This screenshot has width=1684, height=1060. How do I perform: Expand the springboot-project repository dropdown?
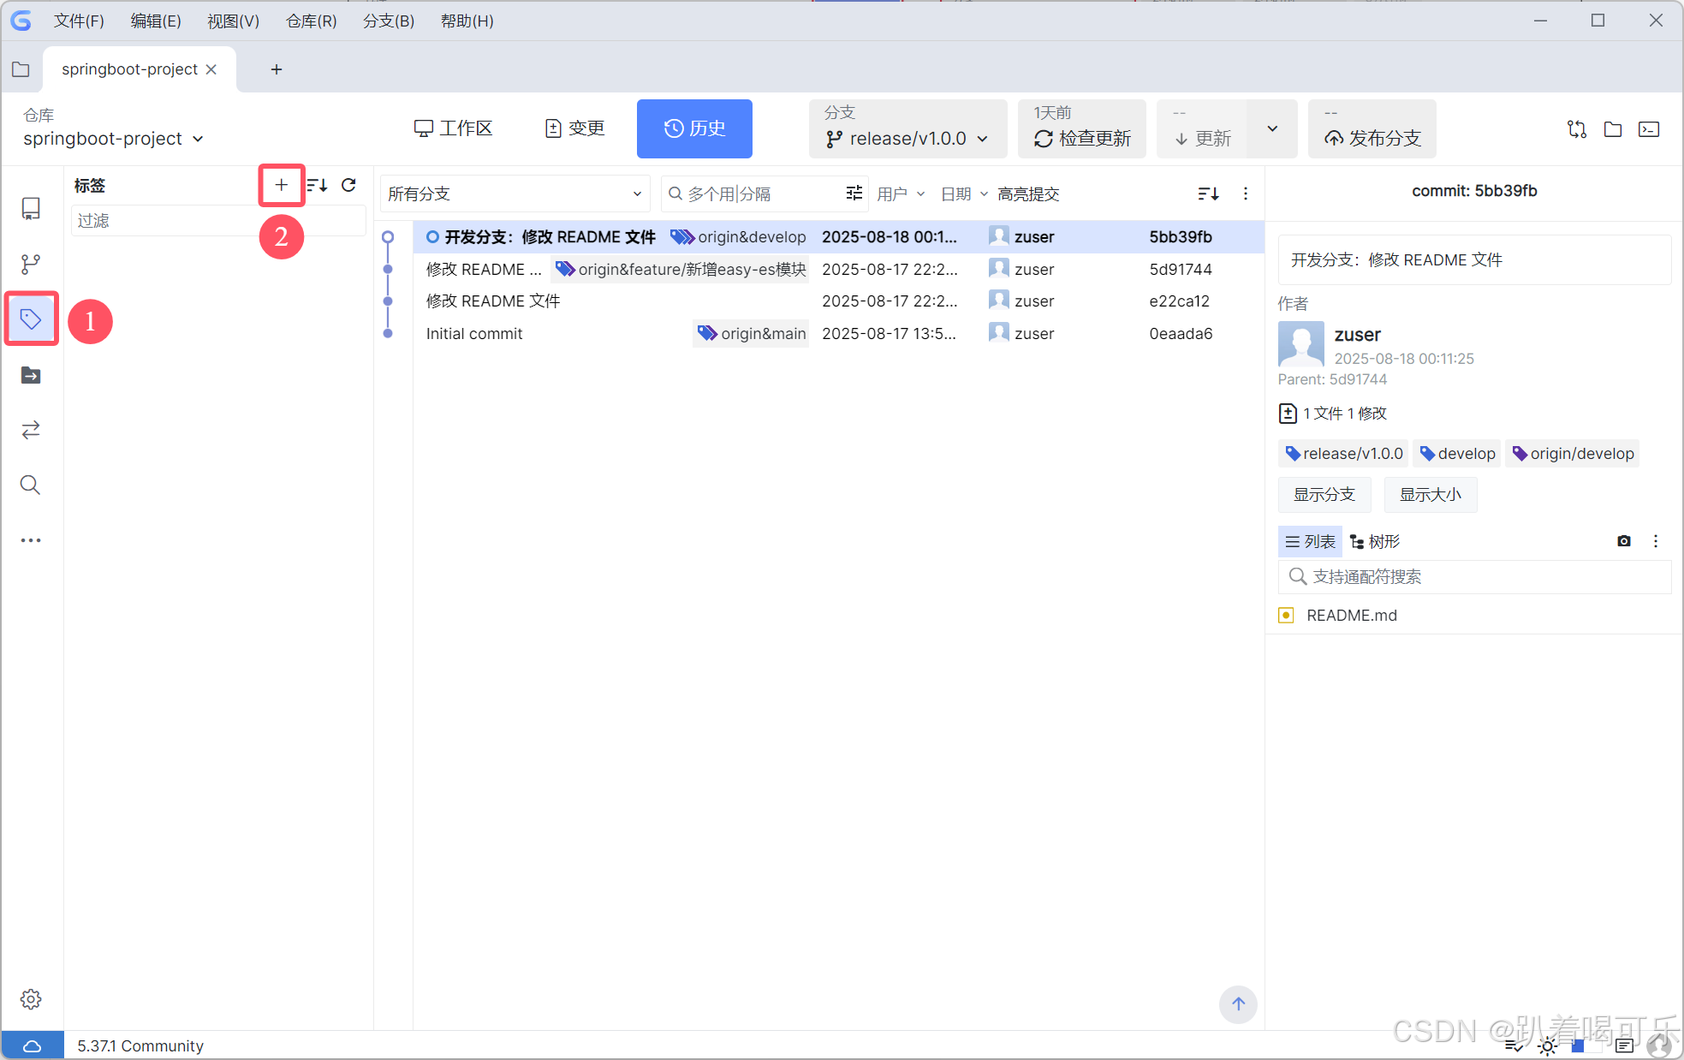(113, 139)
